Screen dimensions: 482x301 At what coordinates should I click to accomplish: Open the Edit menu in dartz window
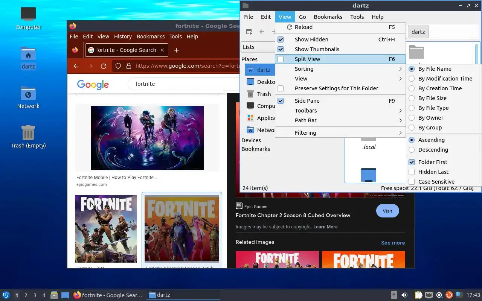(x=266, y=17)
